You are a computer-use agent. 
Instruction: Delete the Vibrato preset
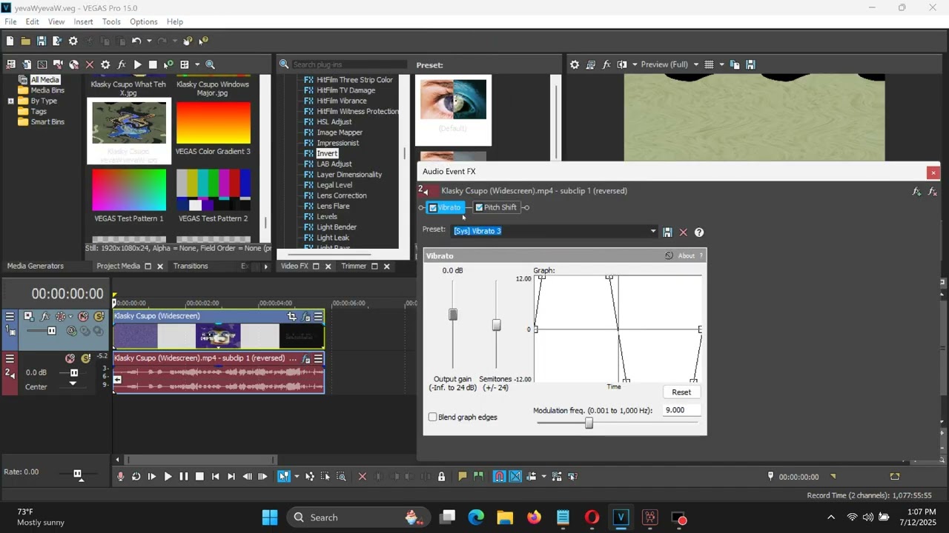(x=684, y=232)
